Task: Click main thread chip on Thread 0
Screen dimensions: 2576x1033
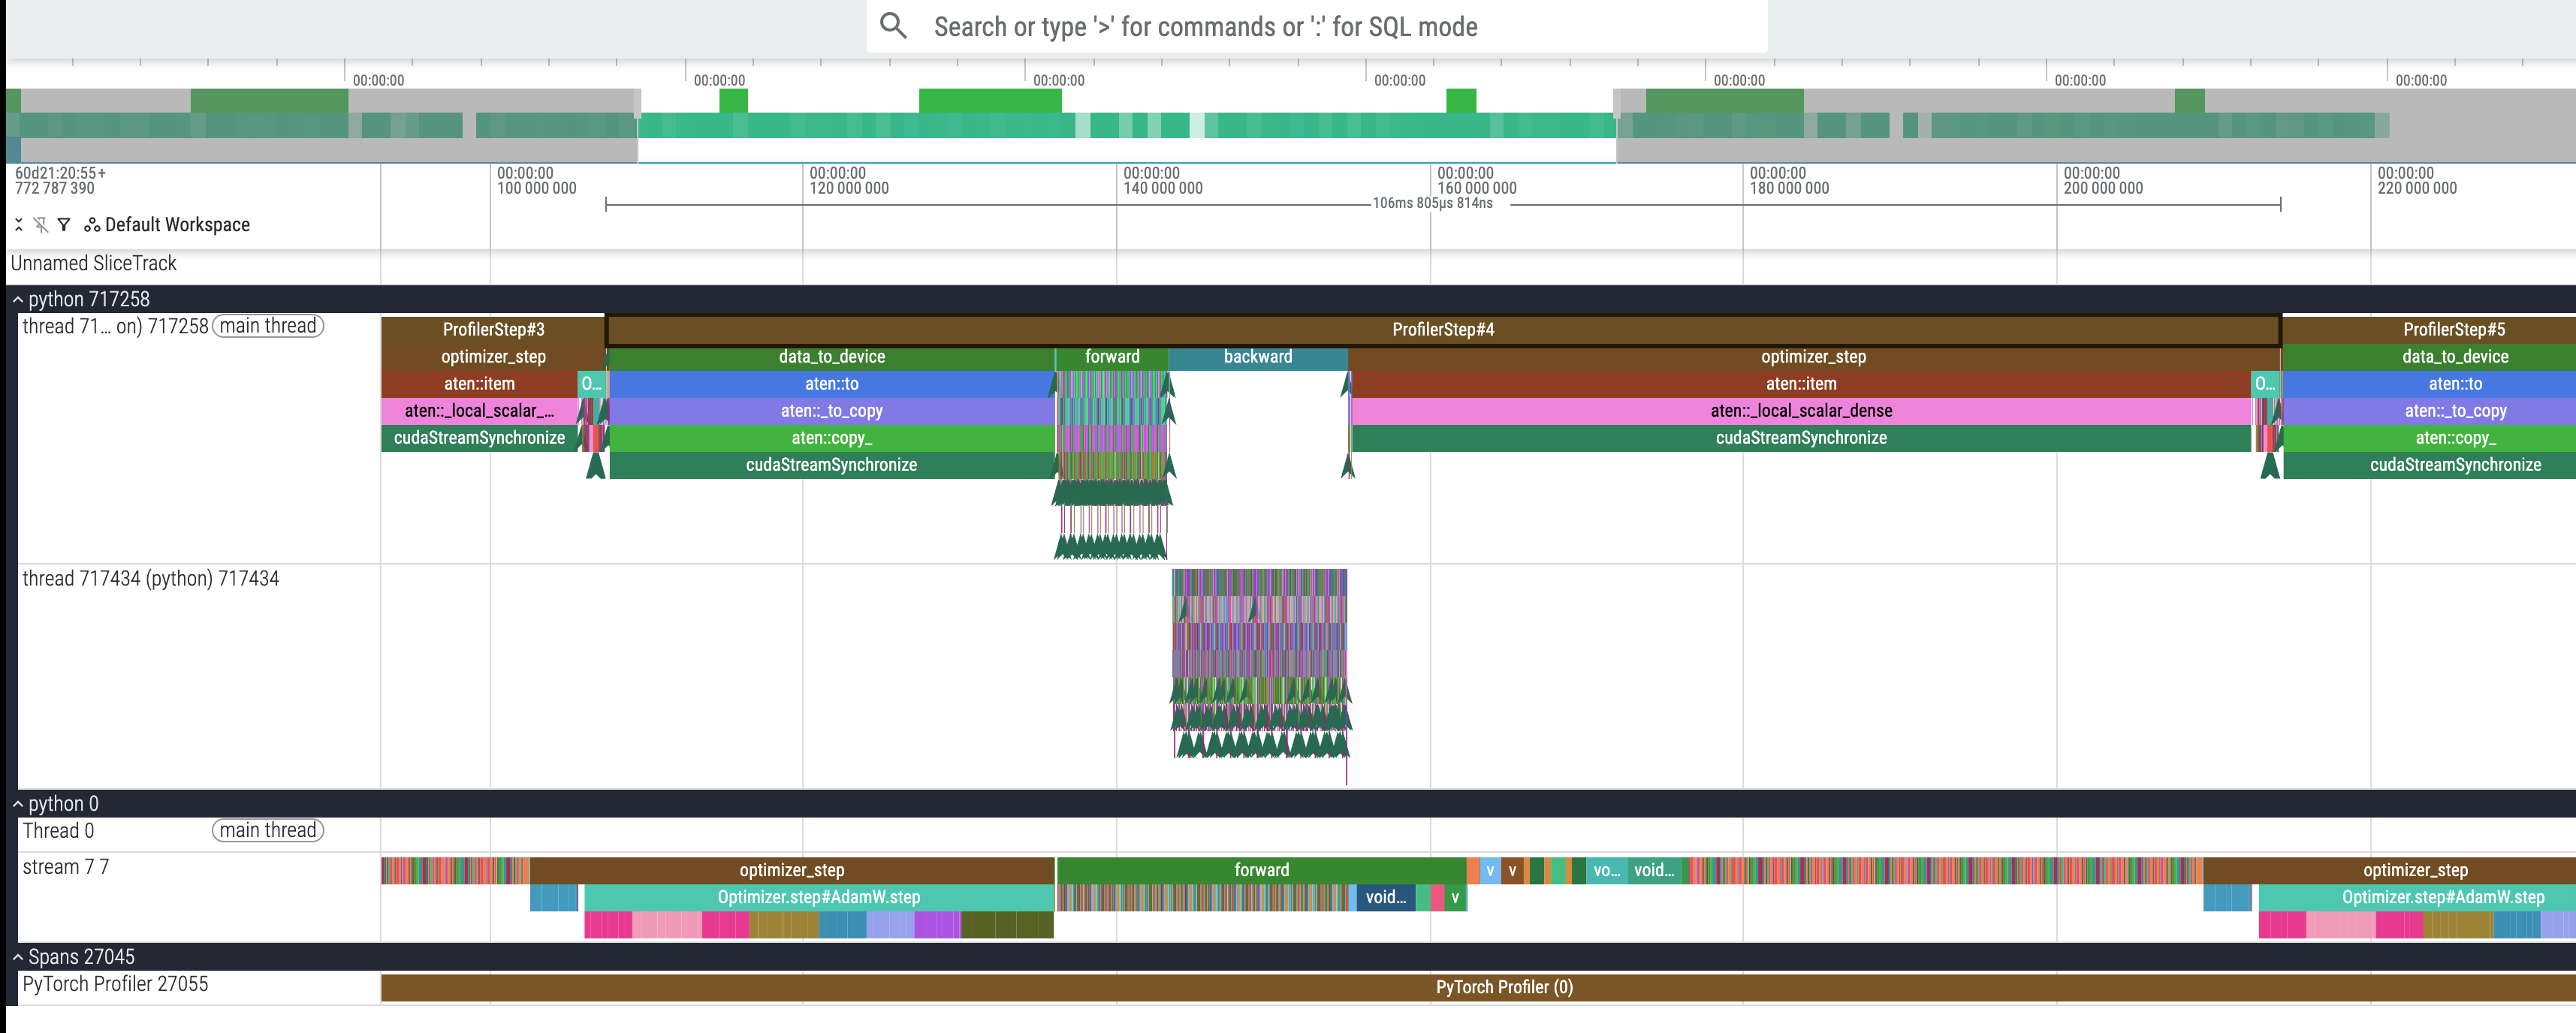Action: 267,830
